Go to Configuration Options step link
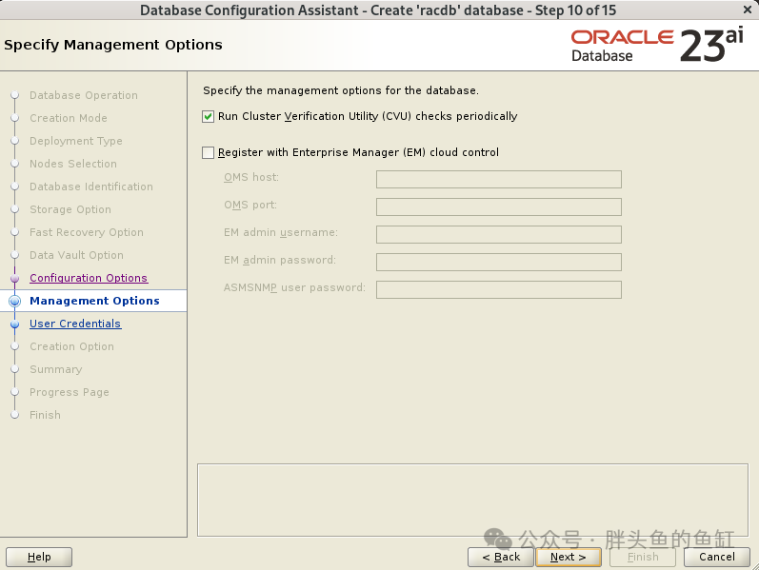Screen dimensions: 759x570 pyautogui.click(x=89, y=278)
